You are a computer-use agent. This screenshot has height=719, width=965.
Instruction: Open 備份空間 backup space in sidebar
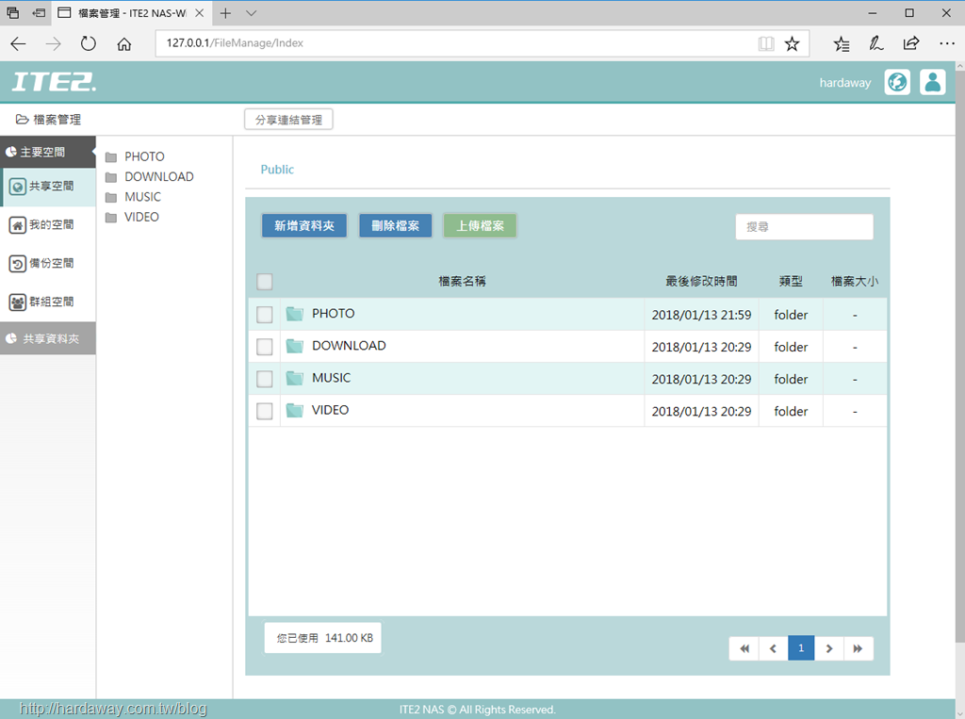click(x=49, y=264)
